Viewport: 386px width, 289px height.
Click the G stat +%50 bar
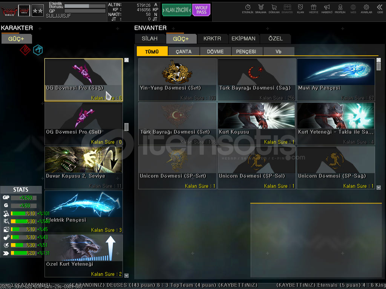[24, 205]
